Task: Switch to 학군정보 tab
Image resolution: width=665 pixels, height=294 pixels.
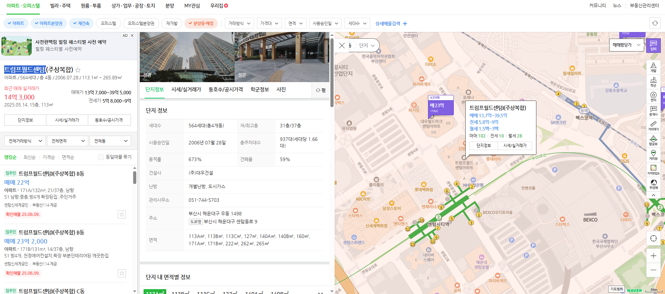Action: (260, 89)
